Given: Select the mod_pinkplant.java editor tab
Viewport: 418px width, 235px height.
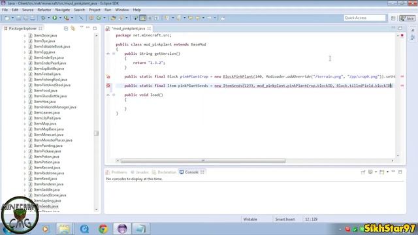Looking at the screenshot, I should tap(129, 29).
